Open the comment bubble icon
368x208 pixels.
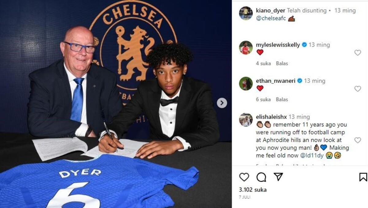(x=261, y=177)
